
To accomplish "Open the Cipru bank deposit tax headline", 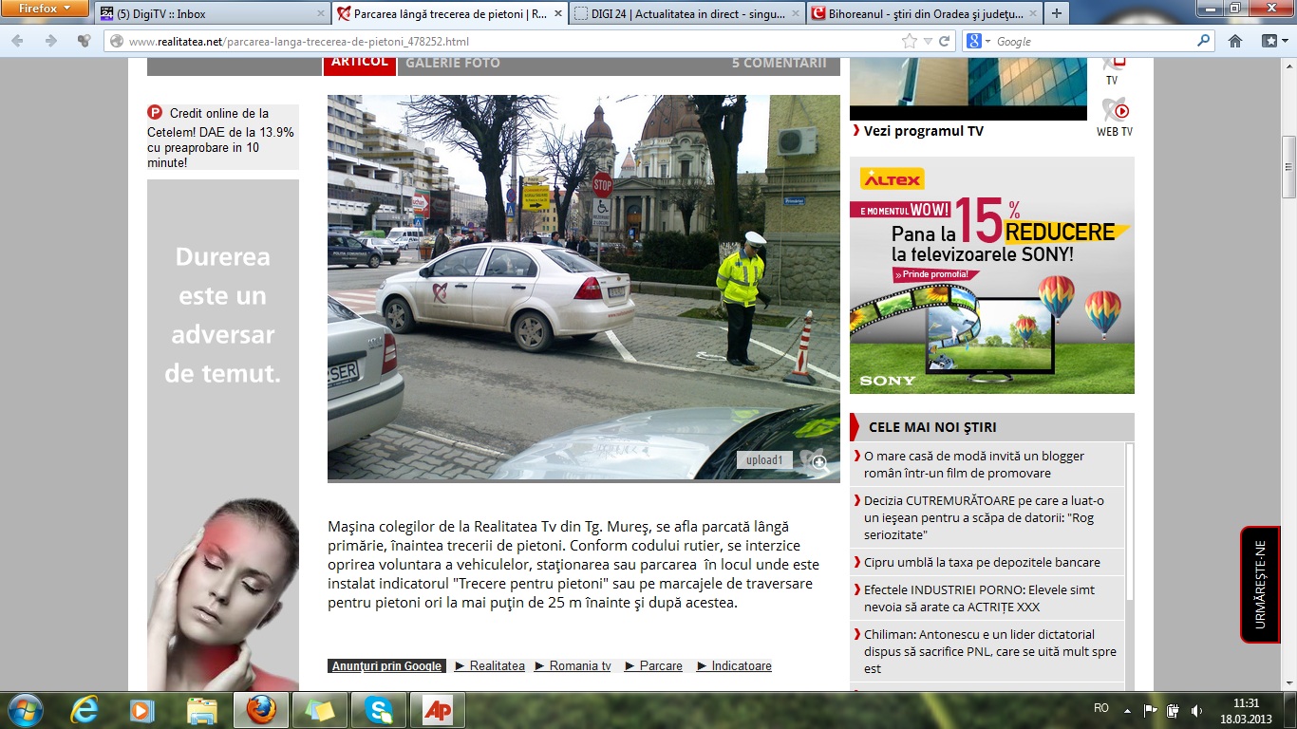I will pyautogui.click(x=982, y=562).
